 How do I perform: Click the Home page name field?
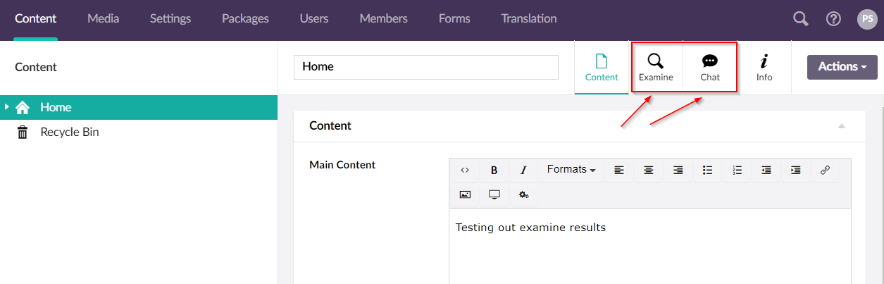(x=425, y=67)
